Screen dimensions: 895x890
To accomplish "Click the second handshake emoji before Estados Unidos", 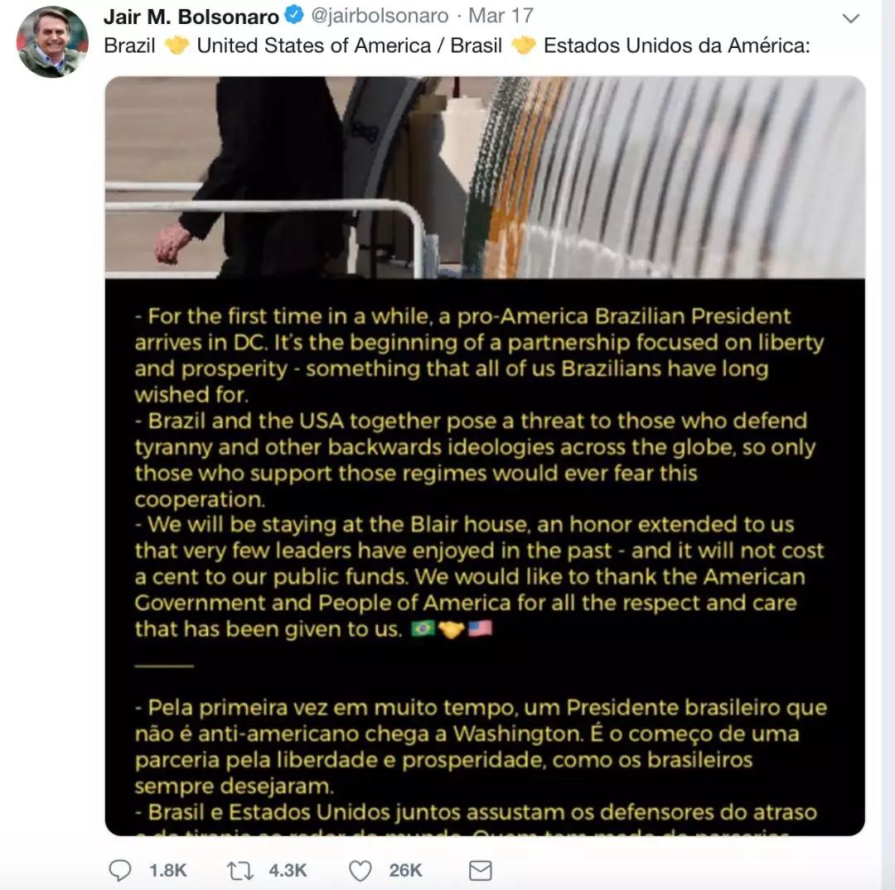I will pos(524,46).
